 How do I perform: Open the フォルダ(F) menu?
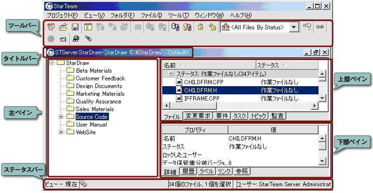[x=122, y=15]
